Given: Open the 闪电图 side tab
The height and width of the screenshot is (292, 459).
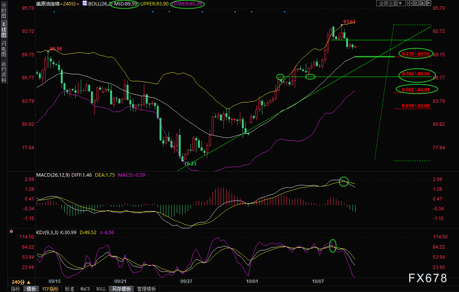Looking at the screenshot, I should pos(4,48).
